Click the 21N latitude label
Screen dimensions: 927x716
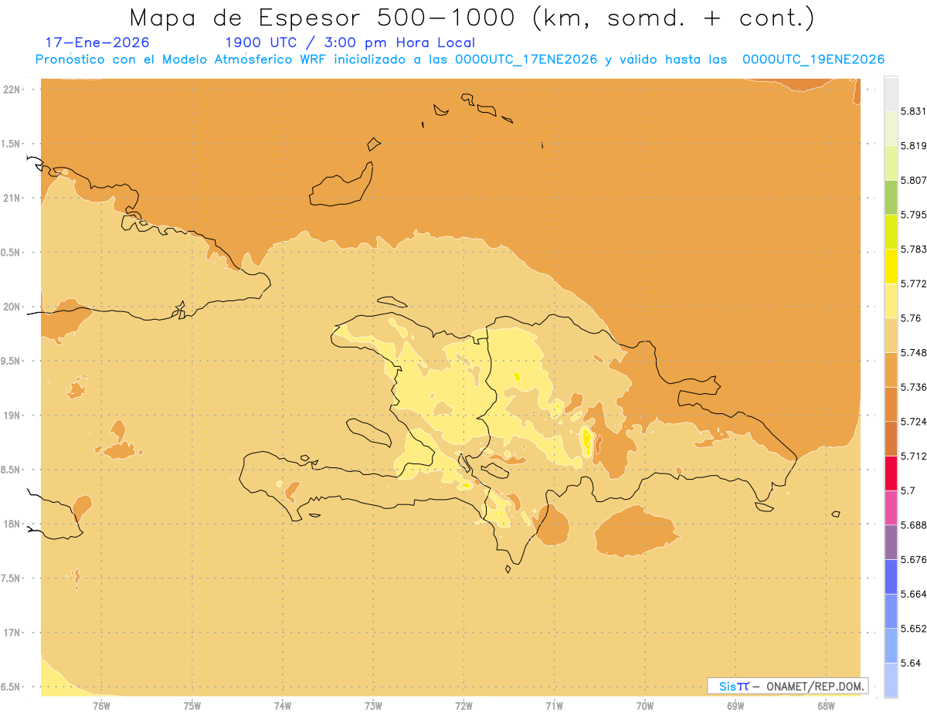click(12, 198)
